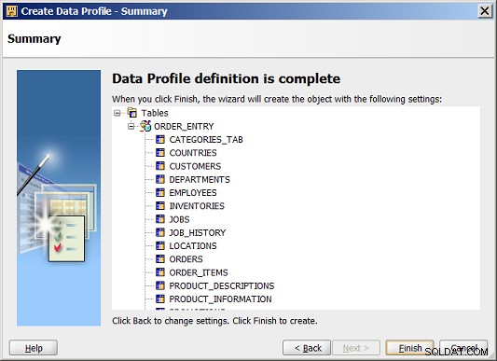Collapse the ORDER_ENTRY tree node
Screen dimensions: 497x361
(x=131, y=126)
